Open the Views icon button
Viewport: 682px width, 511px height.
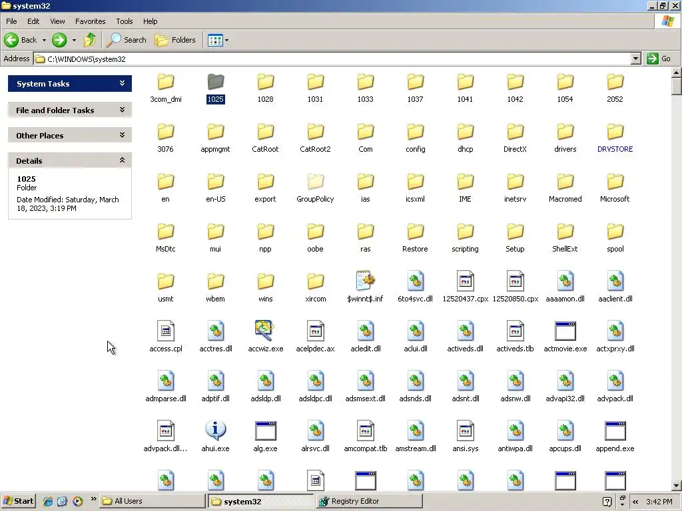coord(215,41)
